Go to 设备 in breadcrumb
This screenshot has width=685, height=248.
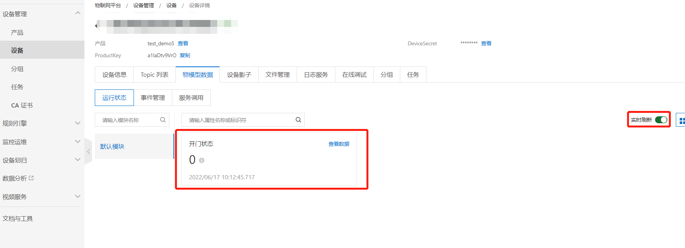pyautogui.click(x=172, y=5)
